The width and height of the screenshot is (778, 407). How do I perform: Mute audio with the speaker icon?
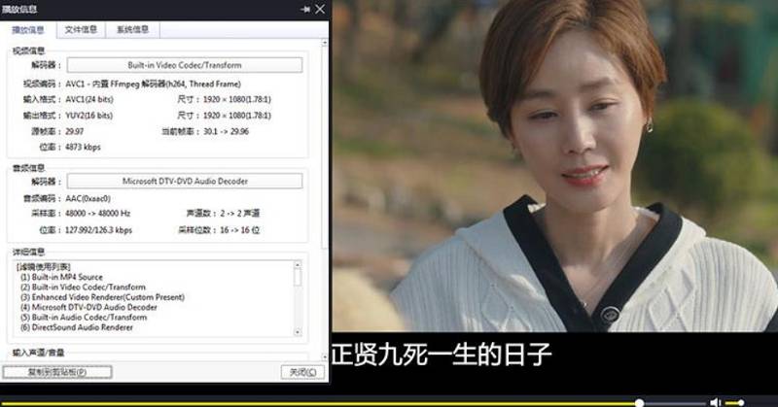point(716,401)
